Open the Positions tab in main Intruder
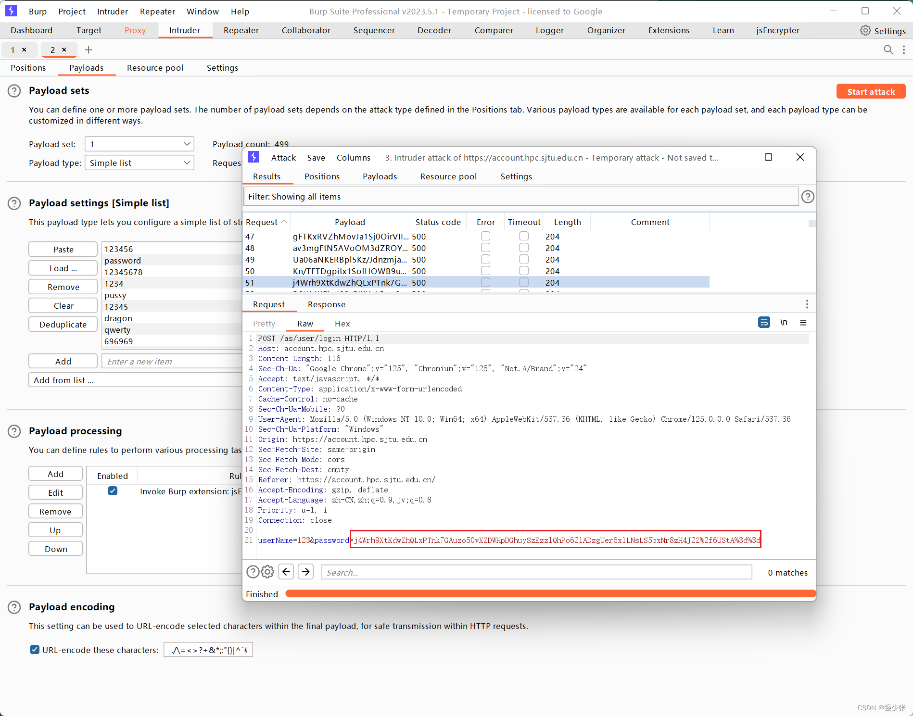 (x=28, y=68)
